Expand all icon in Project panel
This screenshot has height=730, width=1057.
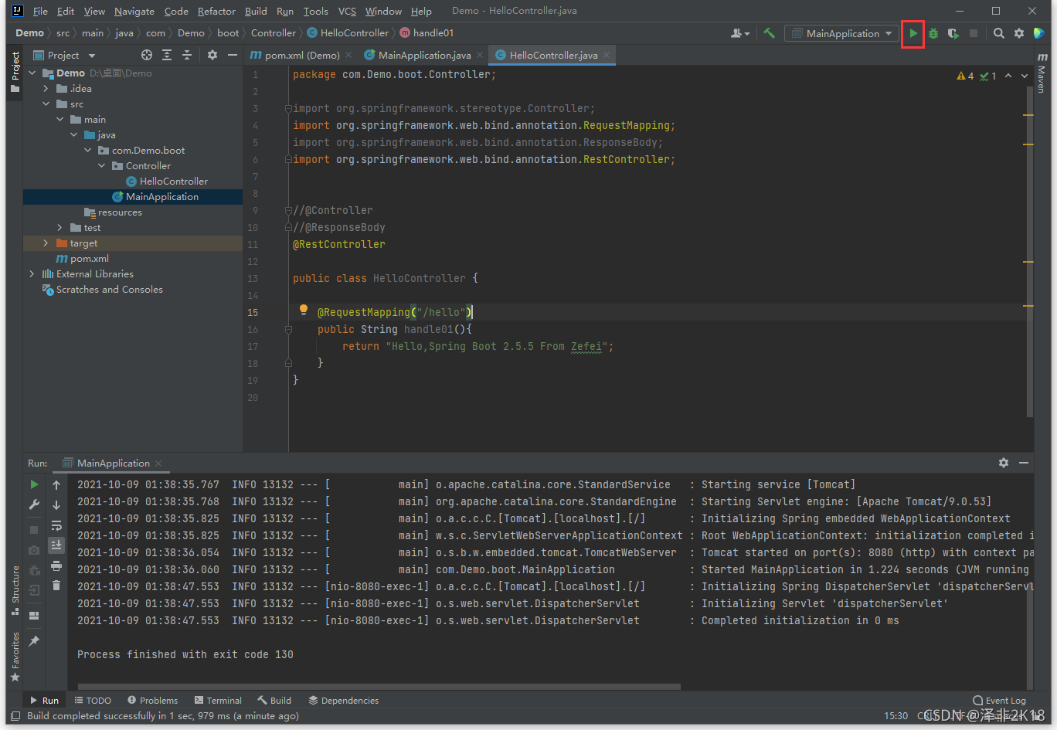(x=167, y=55)
